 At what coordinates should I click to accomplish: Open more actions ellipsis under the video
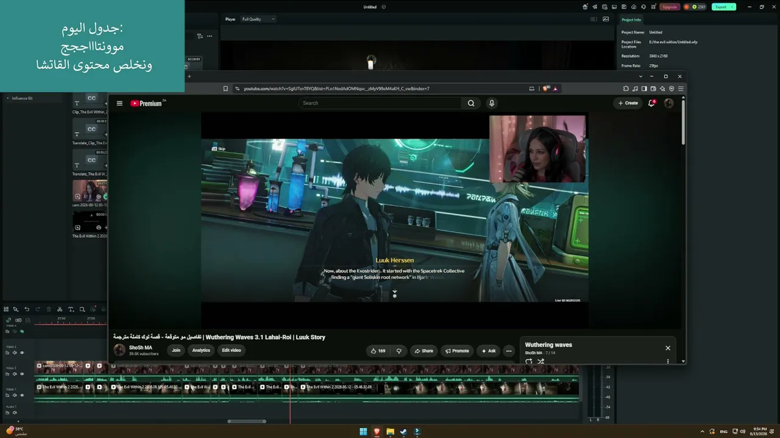[509, 350]
